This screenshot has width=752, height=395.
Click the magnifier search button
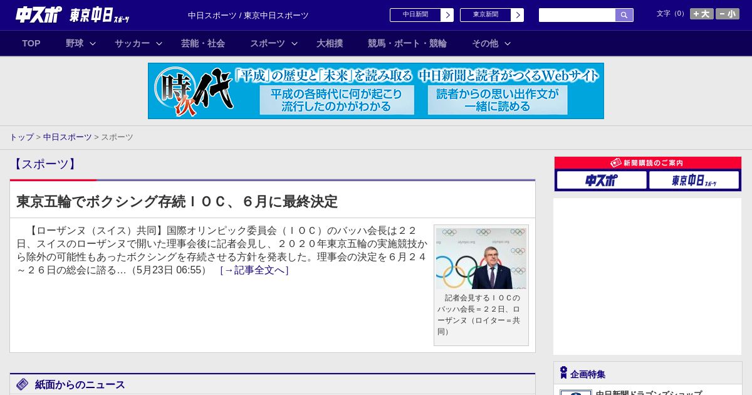624,15
